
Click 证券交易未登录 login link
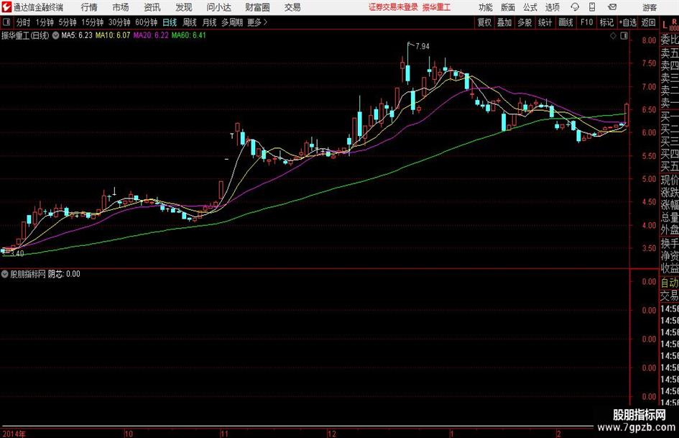coord(393,7)
